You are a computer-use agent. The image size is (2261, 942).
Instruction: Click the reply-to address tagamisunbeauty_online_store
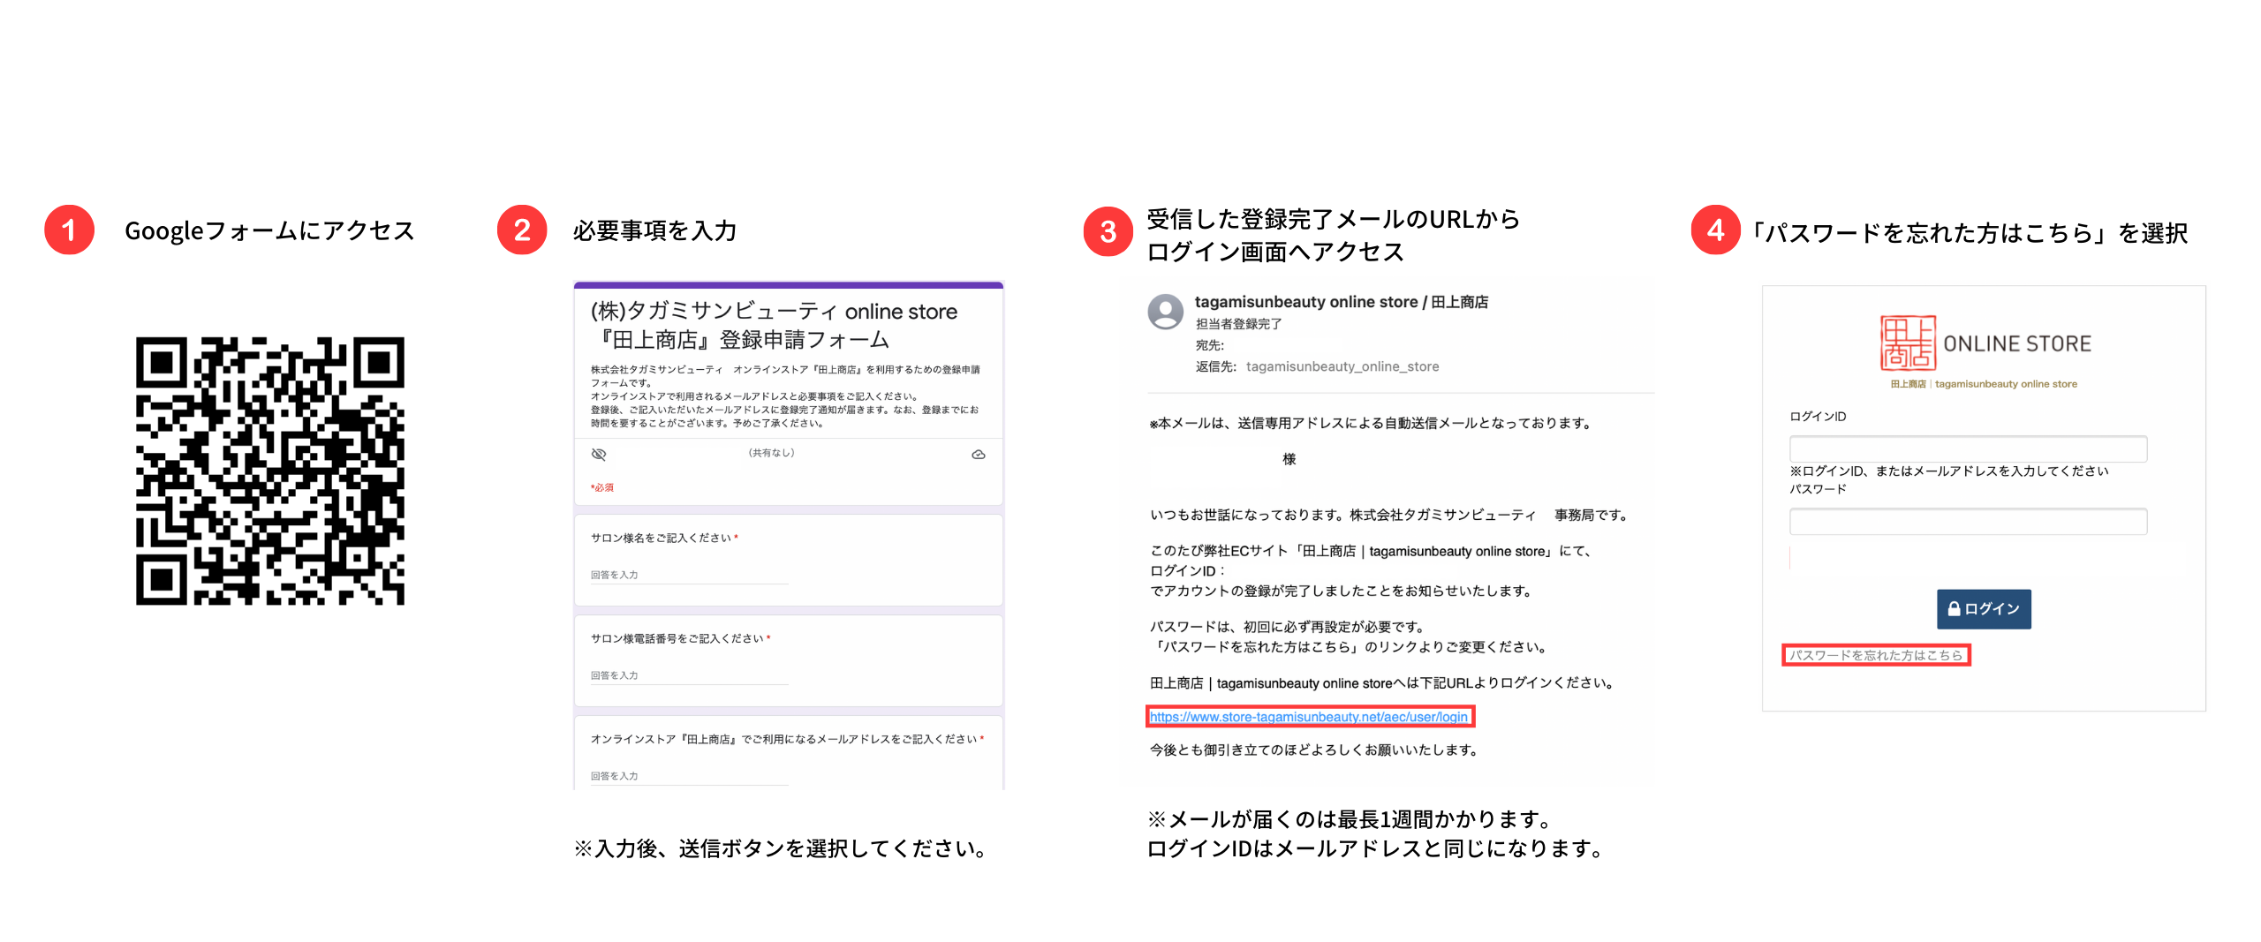[x=1342, y=366]
